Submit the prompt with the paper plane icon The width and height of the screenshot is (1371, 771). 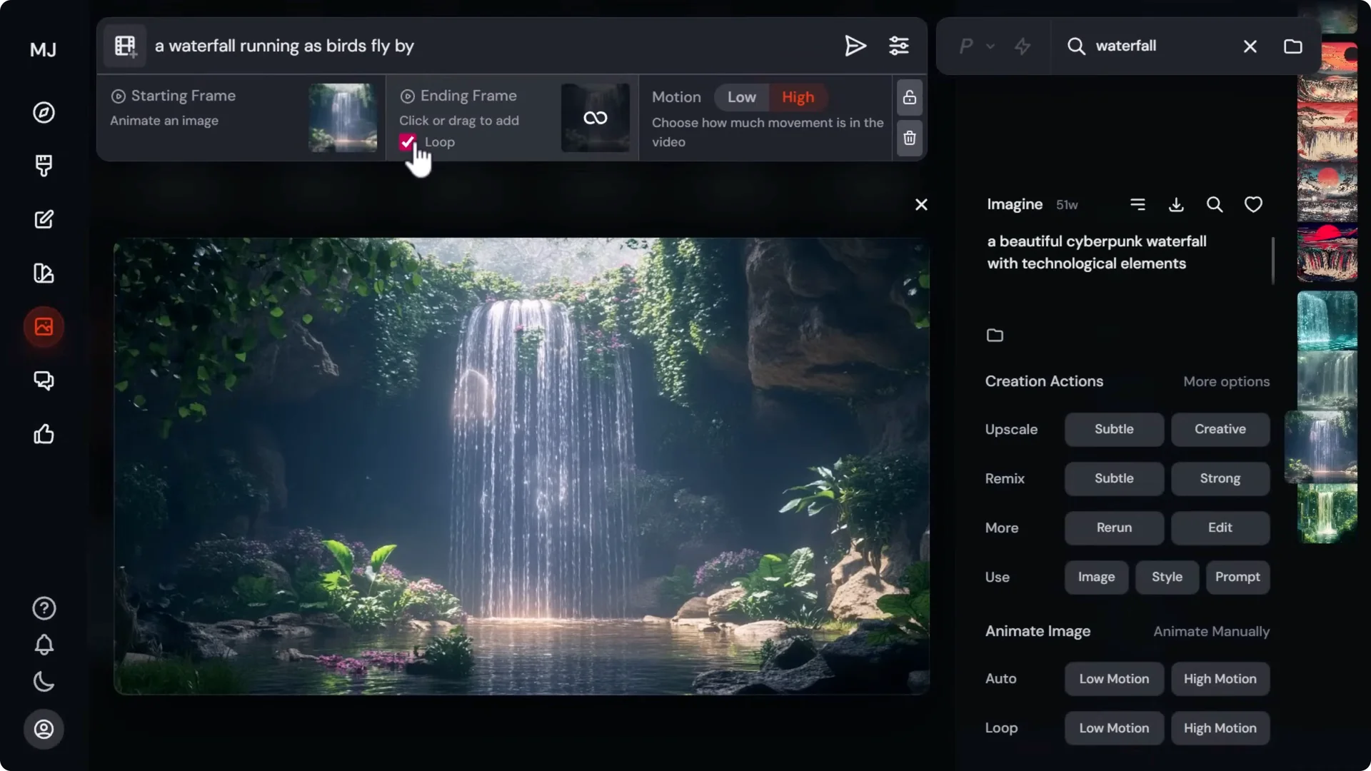[855, 46]
